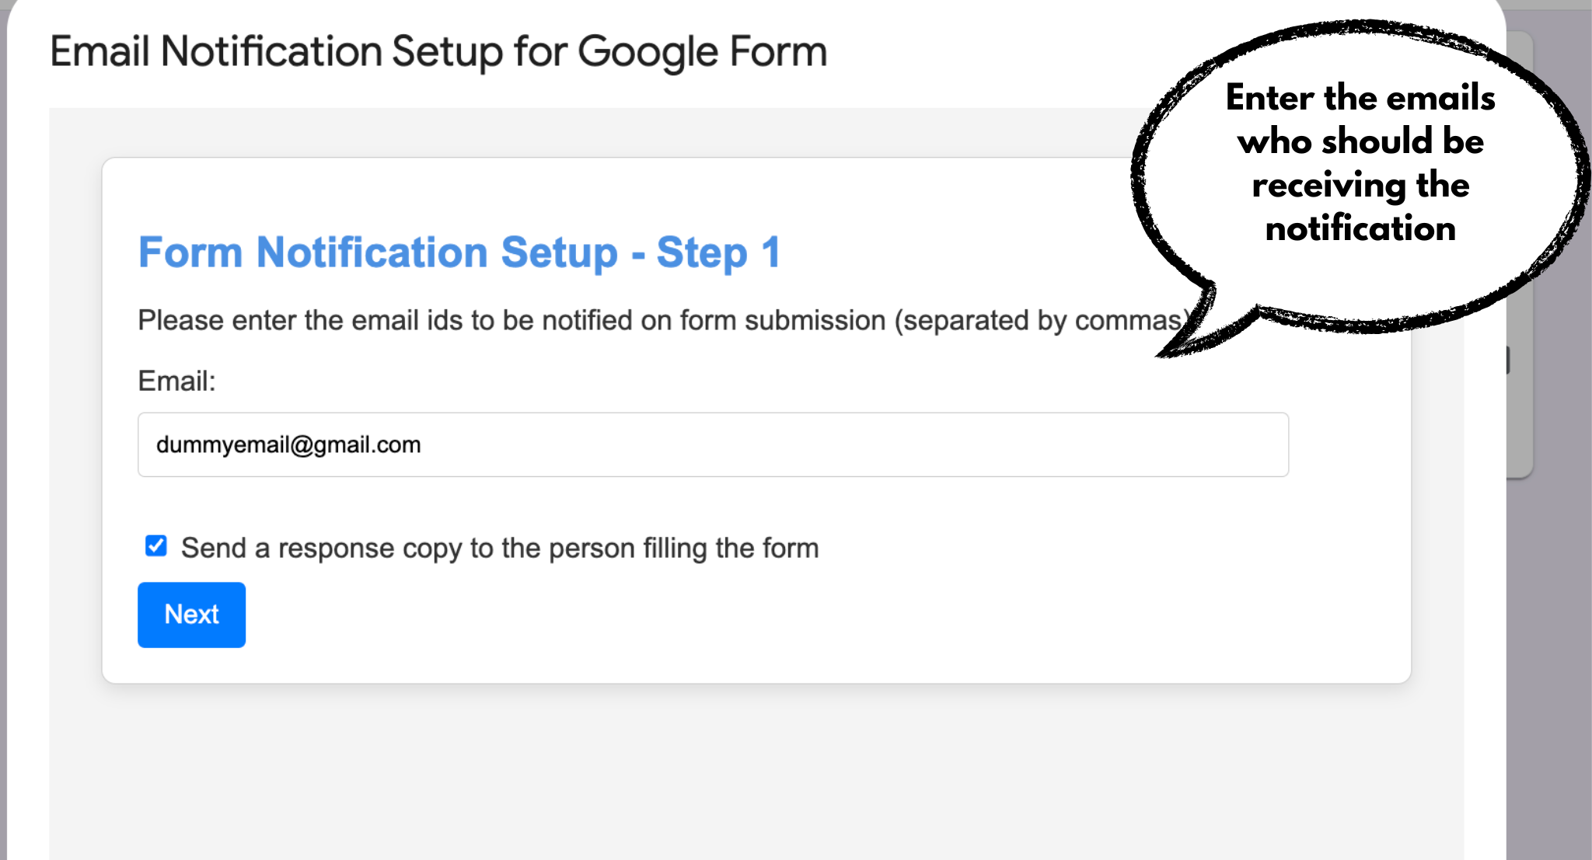The image size is (1592, 860).
Task: Click "Enter the emails" in the speech bubble
Action: coord(1360,98)
